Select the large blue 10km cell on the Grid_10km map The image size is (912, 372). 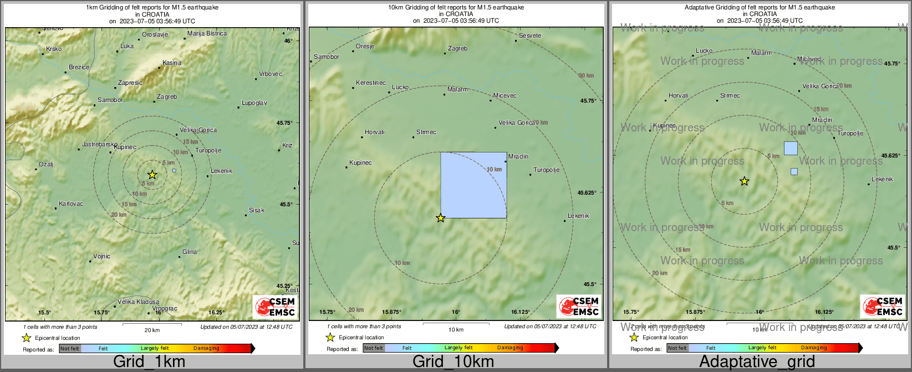pos(473,185)
